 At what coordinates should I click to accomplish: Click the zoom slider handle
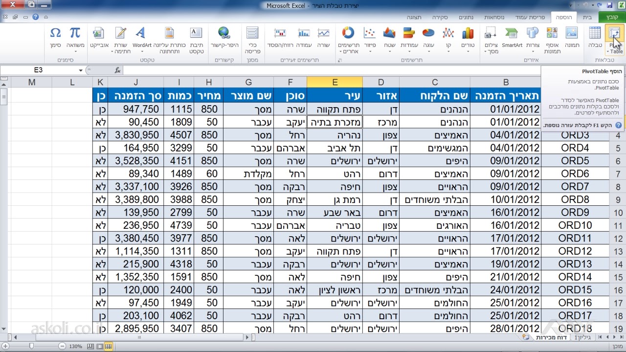coord(32,346)
